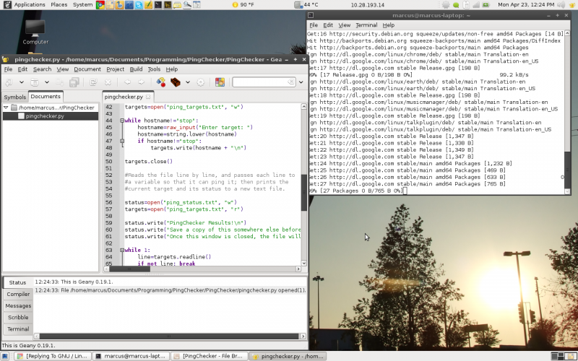Image resolution: width=578 pixels, height=361 pixels.
Task: Switch to the Status message tab
Action: [17, 282]
